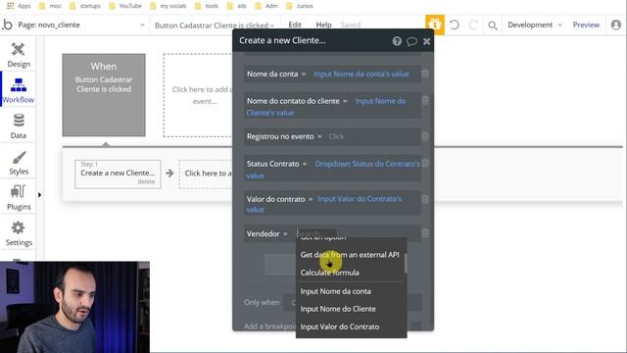This screenshot has height=353, width=627.
Task: Open the Button Cadastrar Cliente event dropdown
Action: 215,25
